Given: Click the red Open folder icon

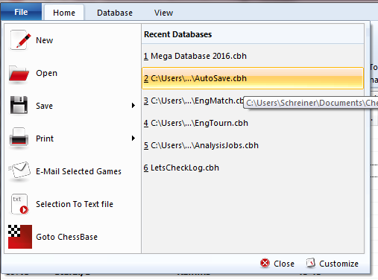Looking at the screenshot, I should pos(19,74).
